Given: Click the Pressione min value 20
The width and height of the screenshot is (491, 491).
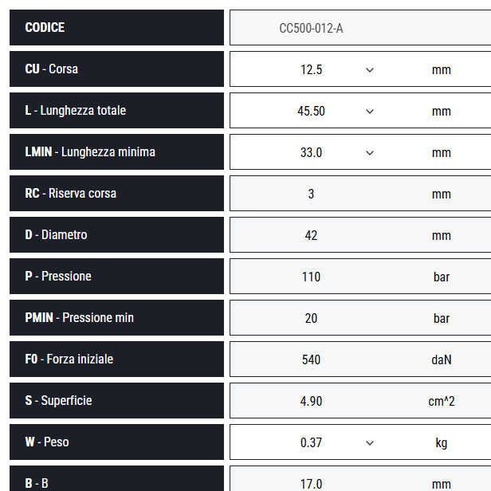Looking at the screenshot, I should tap(311, 318).
